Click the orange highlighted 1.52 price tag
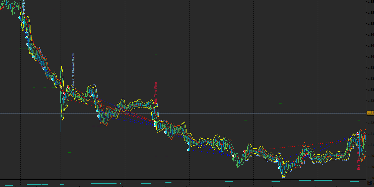This screenshot has width=374, height=187. [x=370, y=113]
